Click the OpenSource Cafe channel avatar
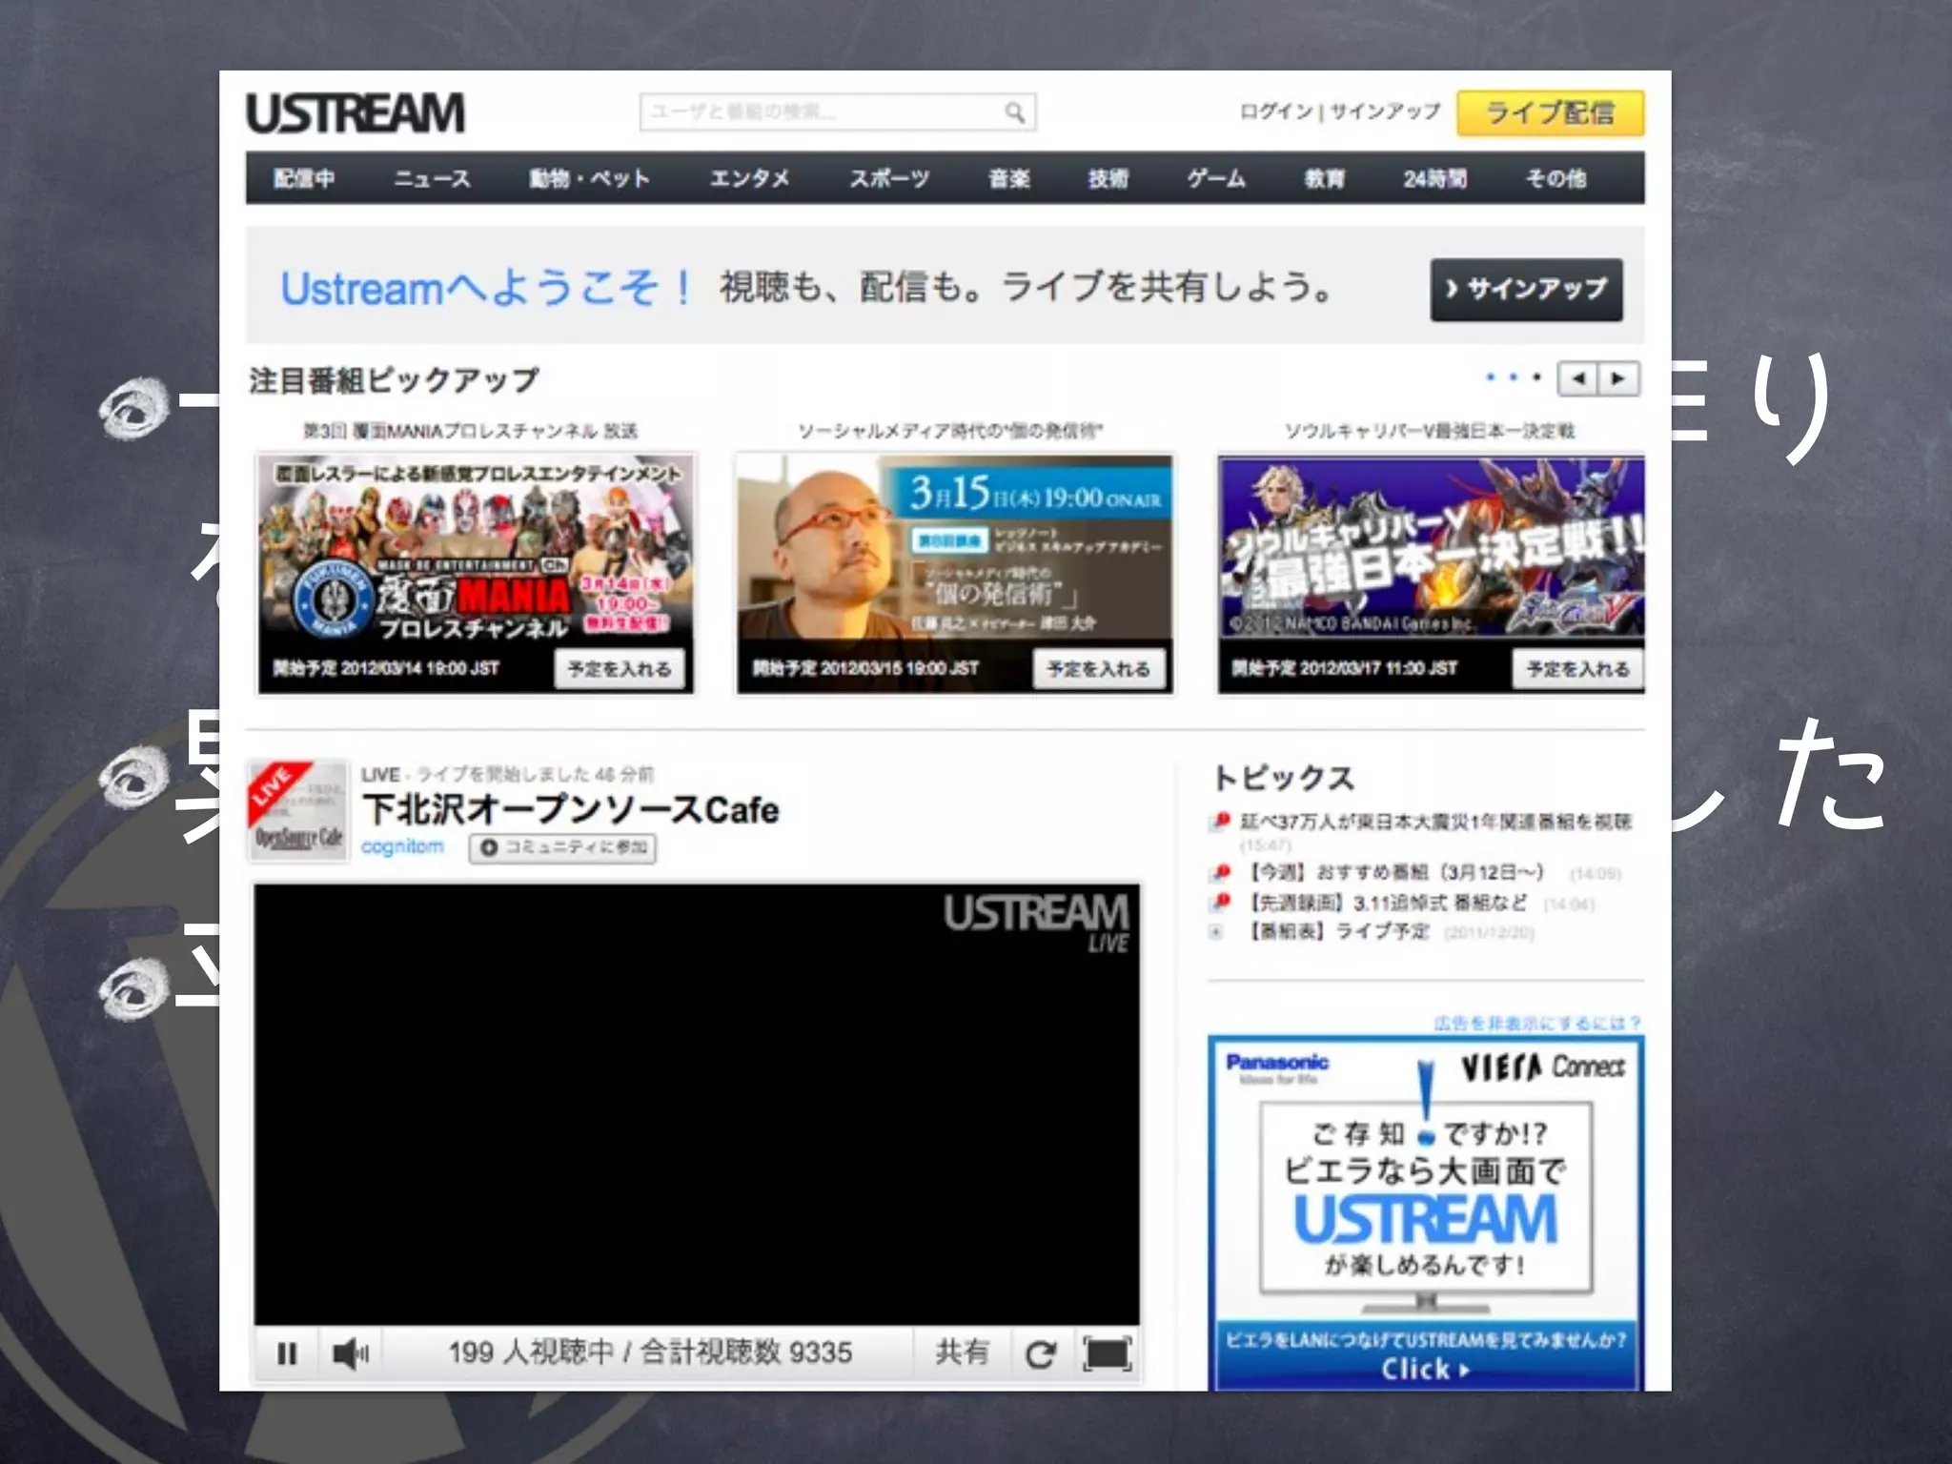This screenshot has height=1464, width=1952. [x=298, y=810]
